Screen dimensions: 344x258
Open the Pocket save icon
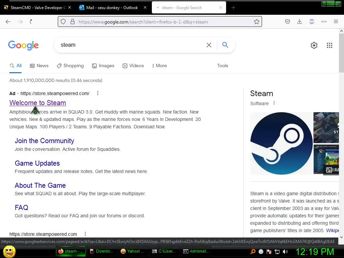(x=288, y=21)
